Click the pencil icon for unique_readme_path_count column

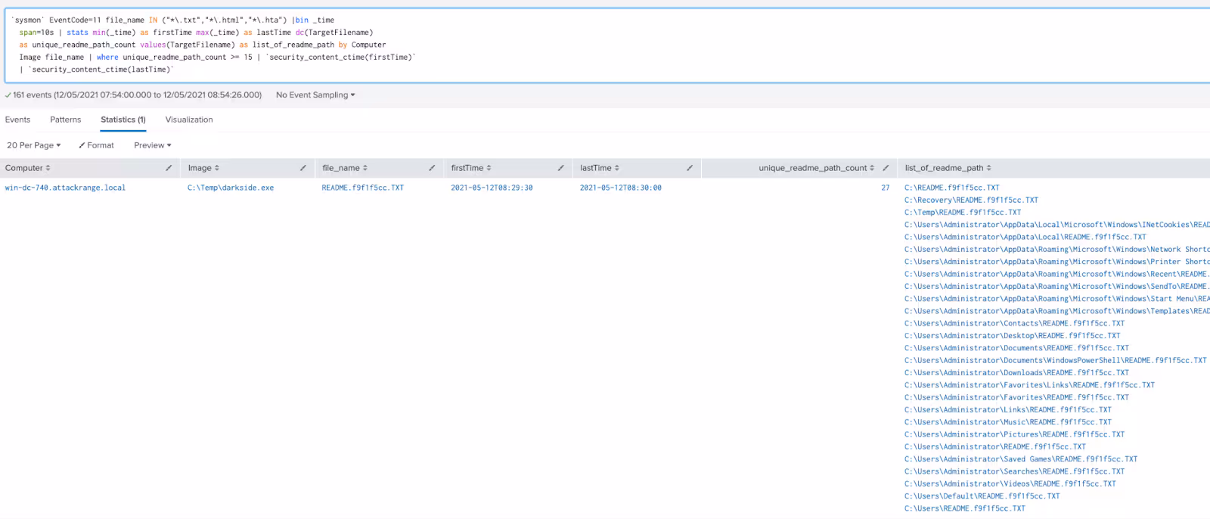coord(886,168)
